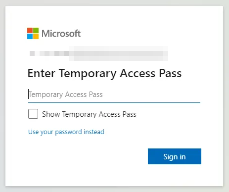Click the Microsoft wordmark text
The width and height of the screenshot is (229, 192).
click(61, 34)
